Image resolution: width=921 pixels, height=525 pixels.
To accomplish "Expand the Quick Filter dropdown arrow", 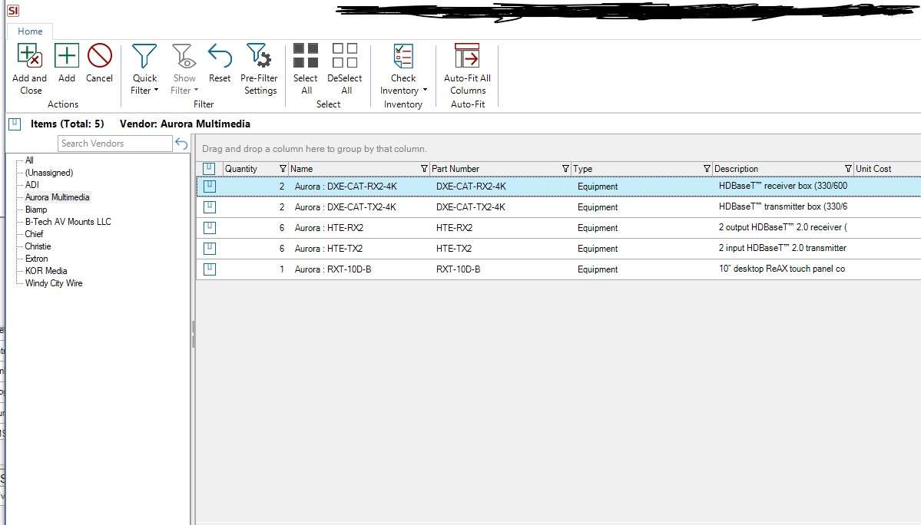I will (x=156, y=91).
